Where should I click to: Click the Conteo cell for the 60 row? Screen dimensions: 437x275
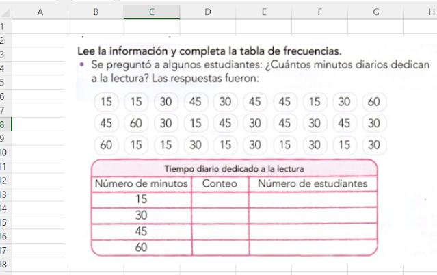coord(220,248)
